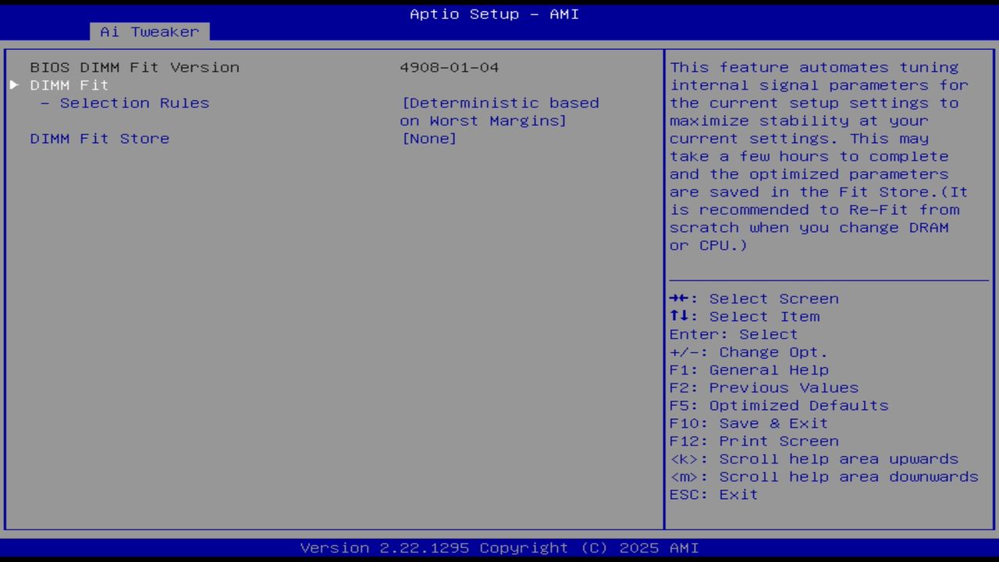The image size is (999, 562).
Task: Click the DIMM Fit arrow indicator
Action: (x=13, y=85)
